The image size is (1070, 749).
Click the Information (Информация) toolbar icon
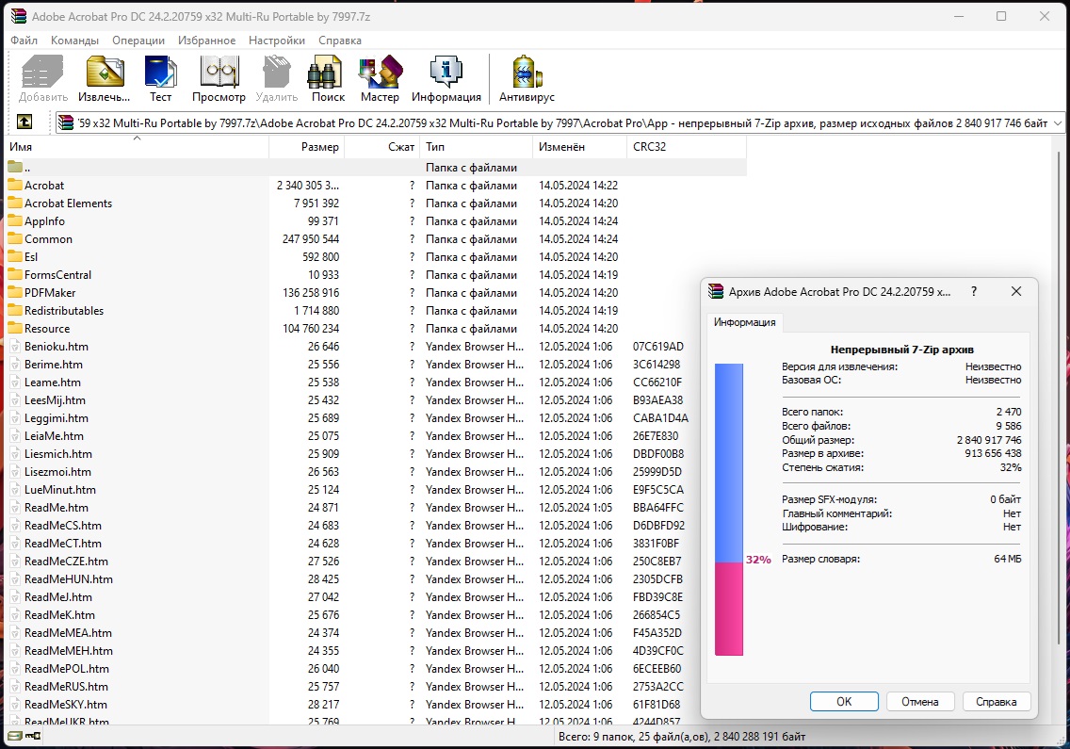tap(446, 73)
